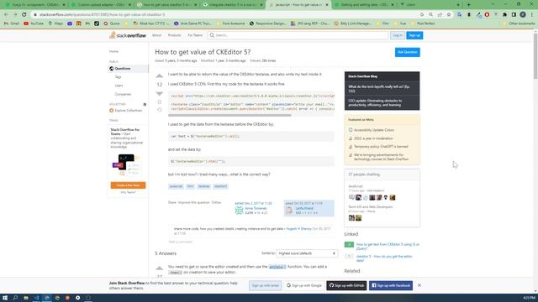Go to Stack Overflow logo home
The image size is (538, 302).
128,35
